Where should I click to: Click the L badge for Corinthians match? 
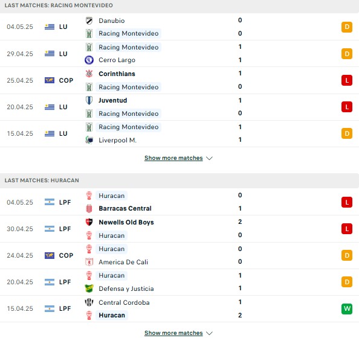click(347, 80)
